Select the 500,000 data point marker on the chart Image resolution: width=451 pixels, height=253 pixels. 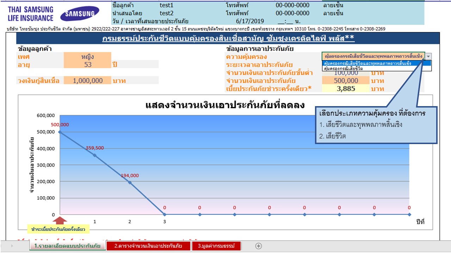[x=60, y=132]
